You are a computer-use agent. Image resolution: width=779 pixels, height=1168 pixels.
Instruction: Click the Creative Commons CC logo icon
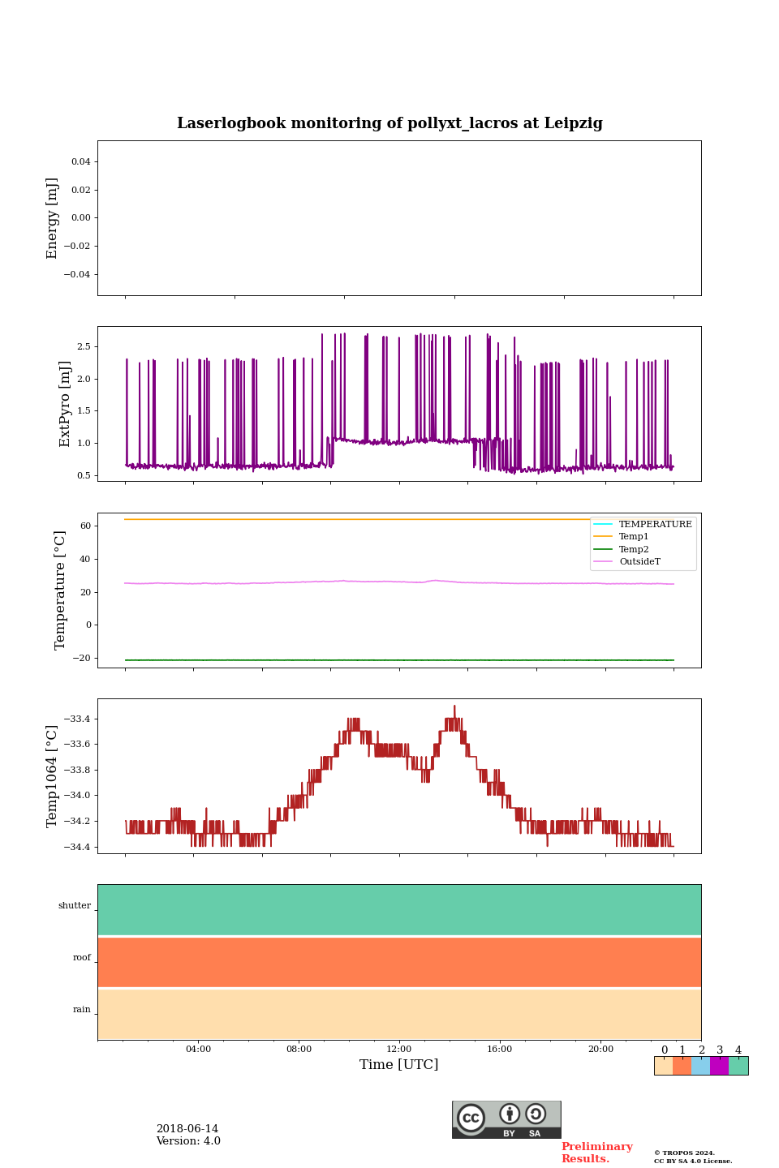point(471,1118)
